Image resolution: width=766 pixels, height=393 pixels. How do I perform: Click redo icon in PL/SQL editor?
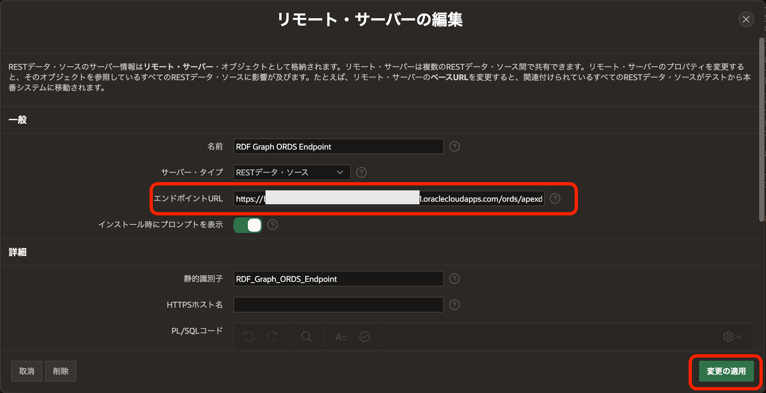pyautogui.click(x=272, y=337)
